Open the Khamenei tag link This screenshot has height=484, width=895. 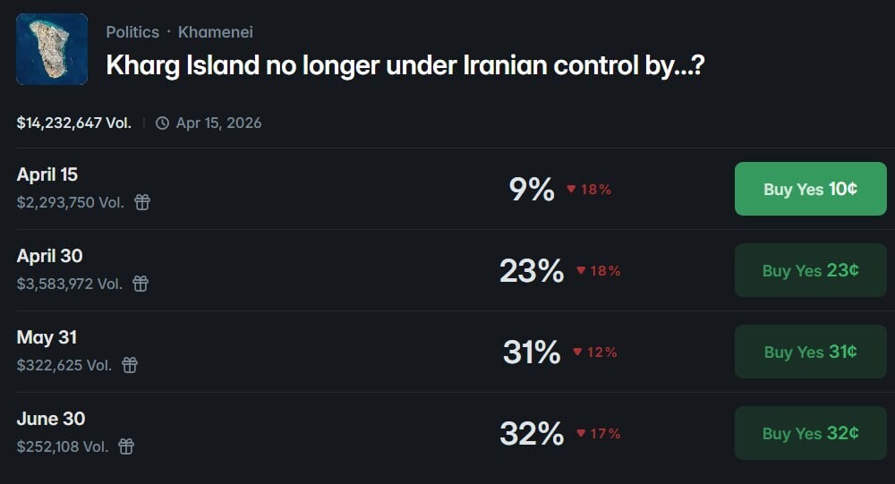click(216, 32)
